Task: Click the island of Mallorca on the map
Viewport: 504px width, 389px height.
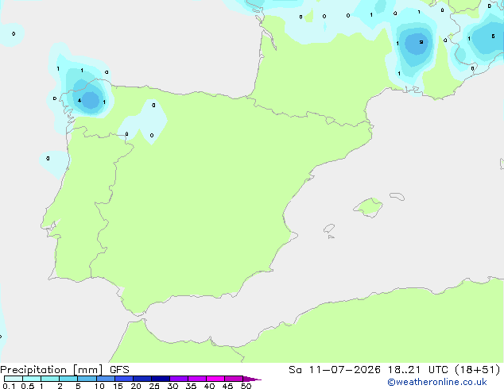Action: tap(369, 207)
